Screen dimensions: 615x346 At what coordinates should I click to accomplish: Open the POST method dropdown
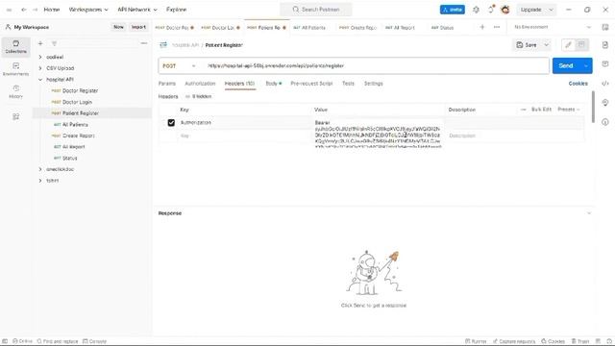pyautogui.click(x=179, y=66)
